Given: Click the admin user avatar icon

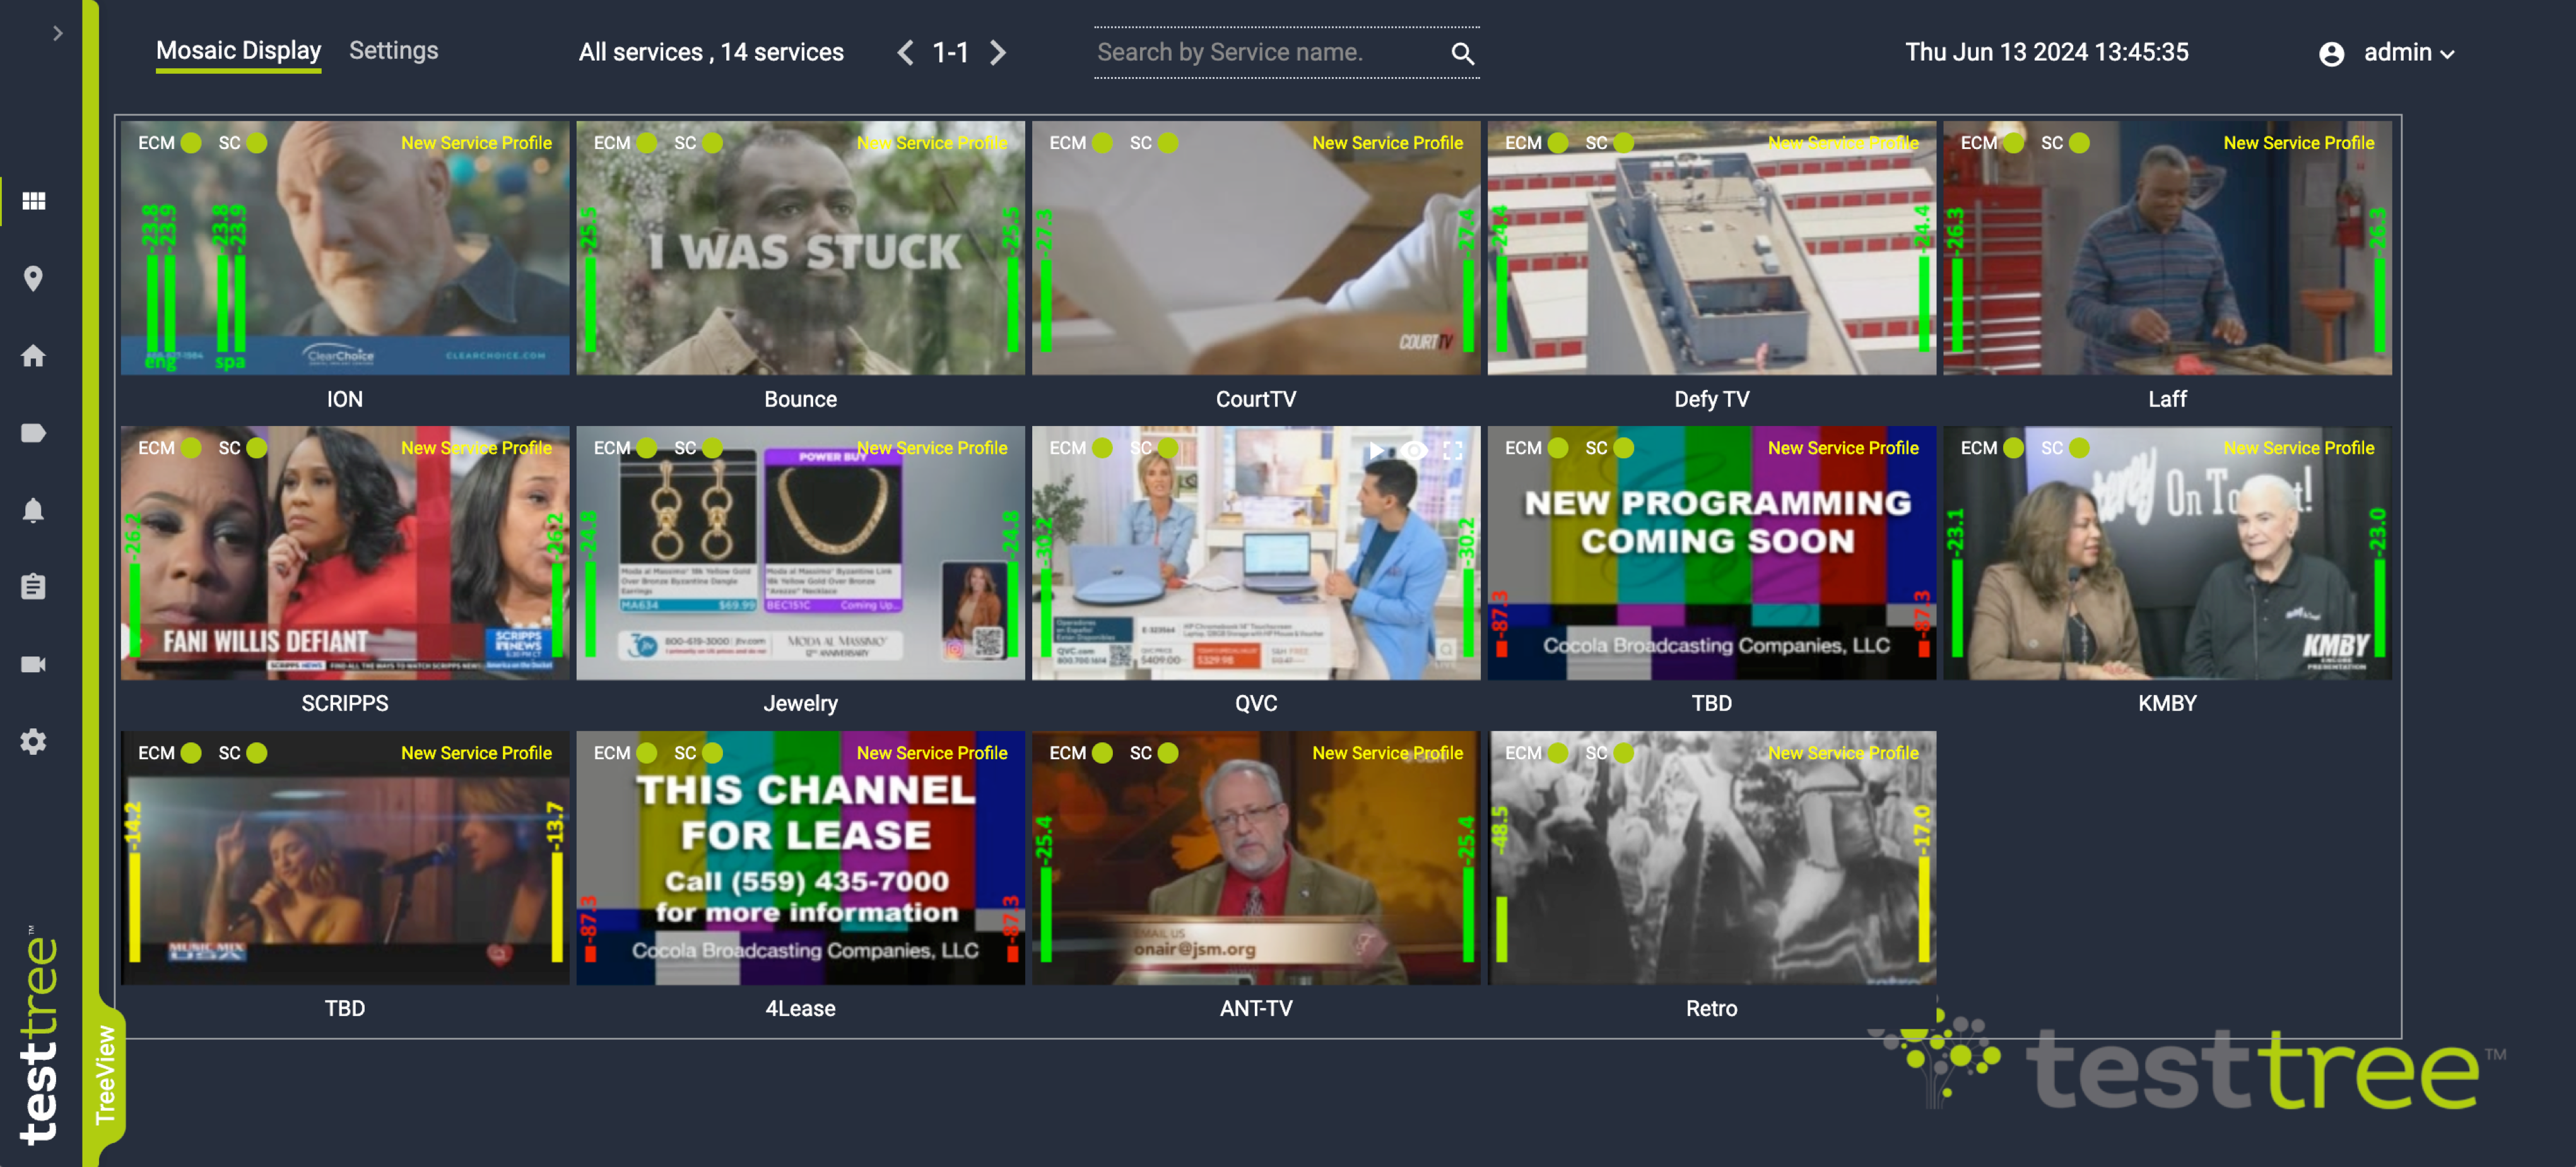Looking at the screenshot, I should point(2331,54).
